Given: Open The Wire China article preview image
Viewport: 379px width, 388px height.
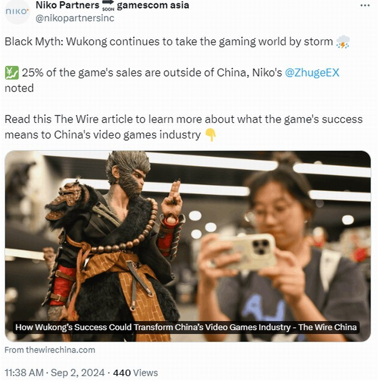Looking at the screenshot, I should coord(187,246).
